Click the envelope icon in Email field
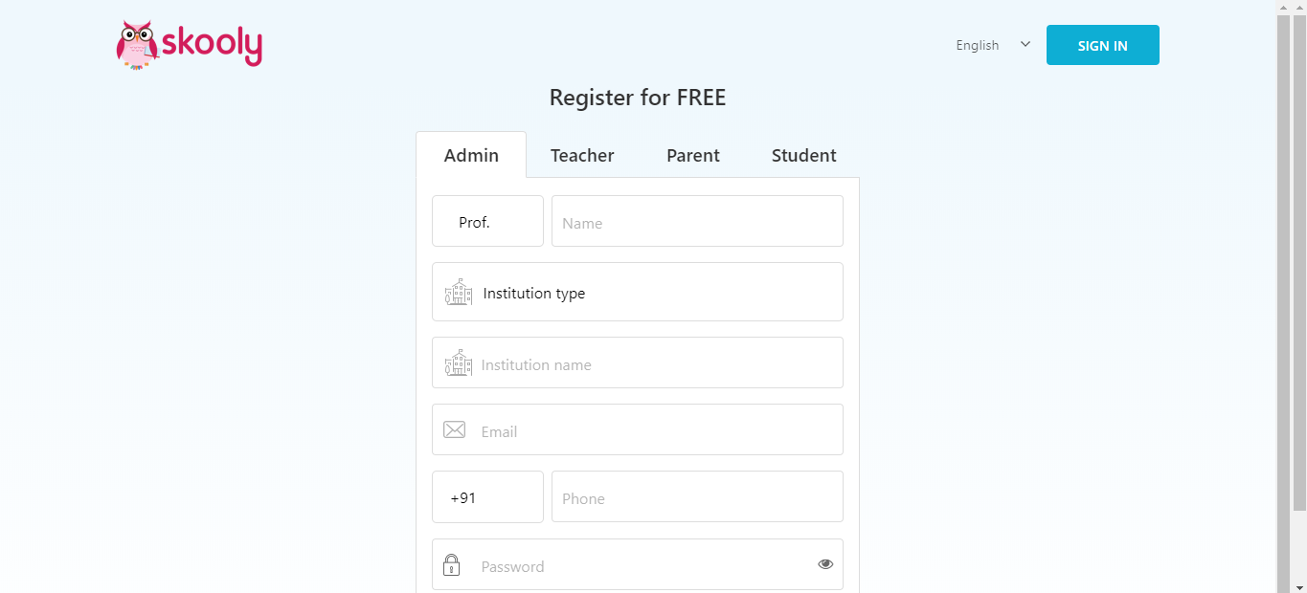 pyautogui.click(x=454, y=430)
